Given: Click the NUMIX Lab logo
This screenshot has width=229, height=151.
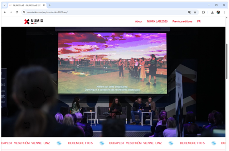Looking at the screenshot, I should [34, 21].
